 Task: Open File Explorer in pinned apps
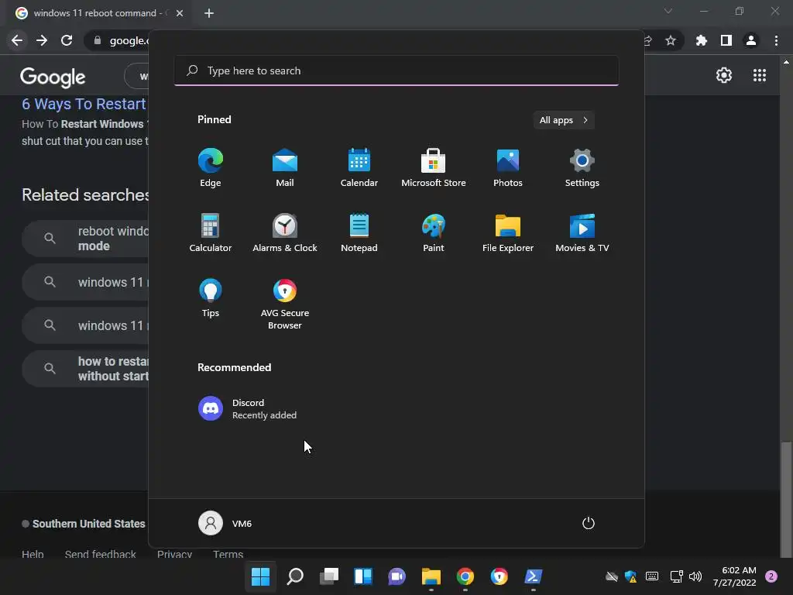pyautogui.click(x=508, y=232)
